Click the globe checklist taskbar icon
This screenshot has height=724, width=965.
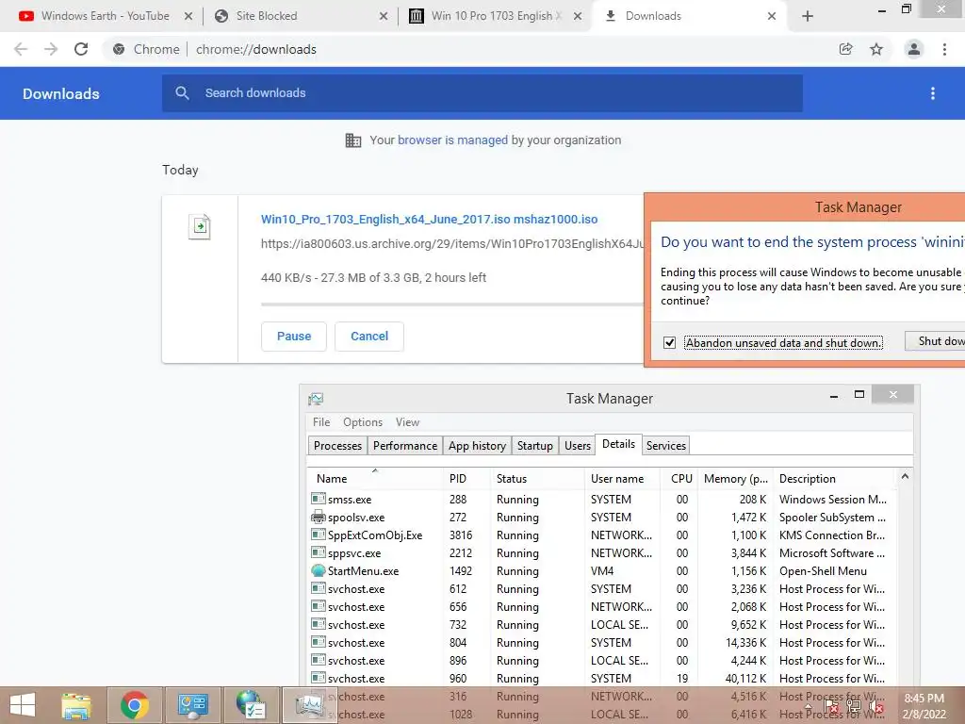251,705
